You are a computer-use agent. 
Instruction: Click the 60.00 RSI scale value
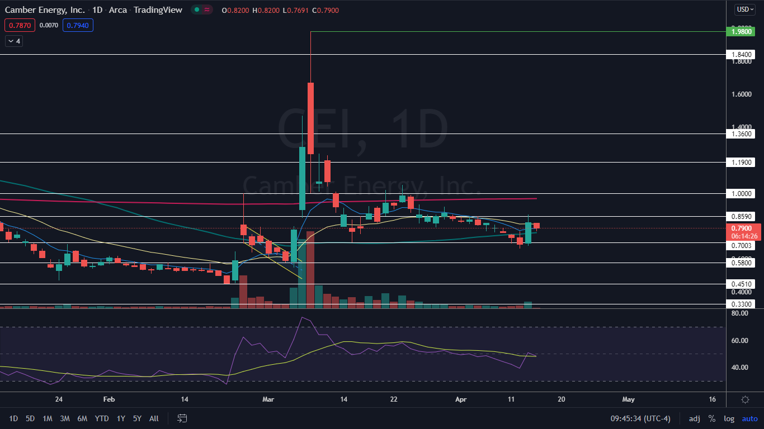739,340
